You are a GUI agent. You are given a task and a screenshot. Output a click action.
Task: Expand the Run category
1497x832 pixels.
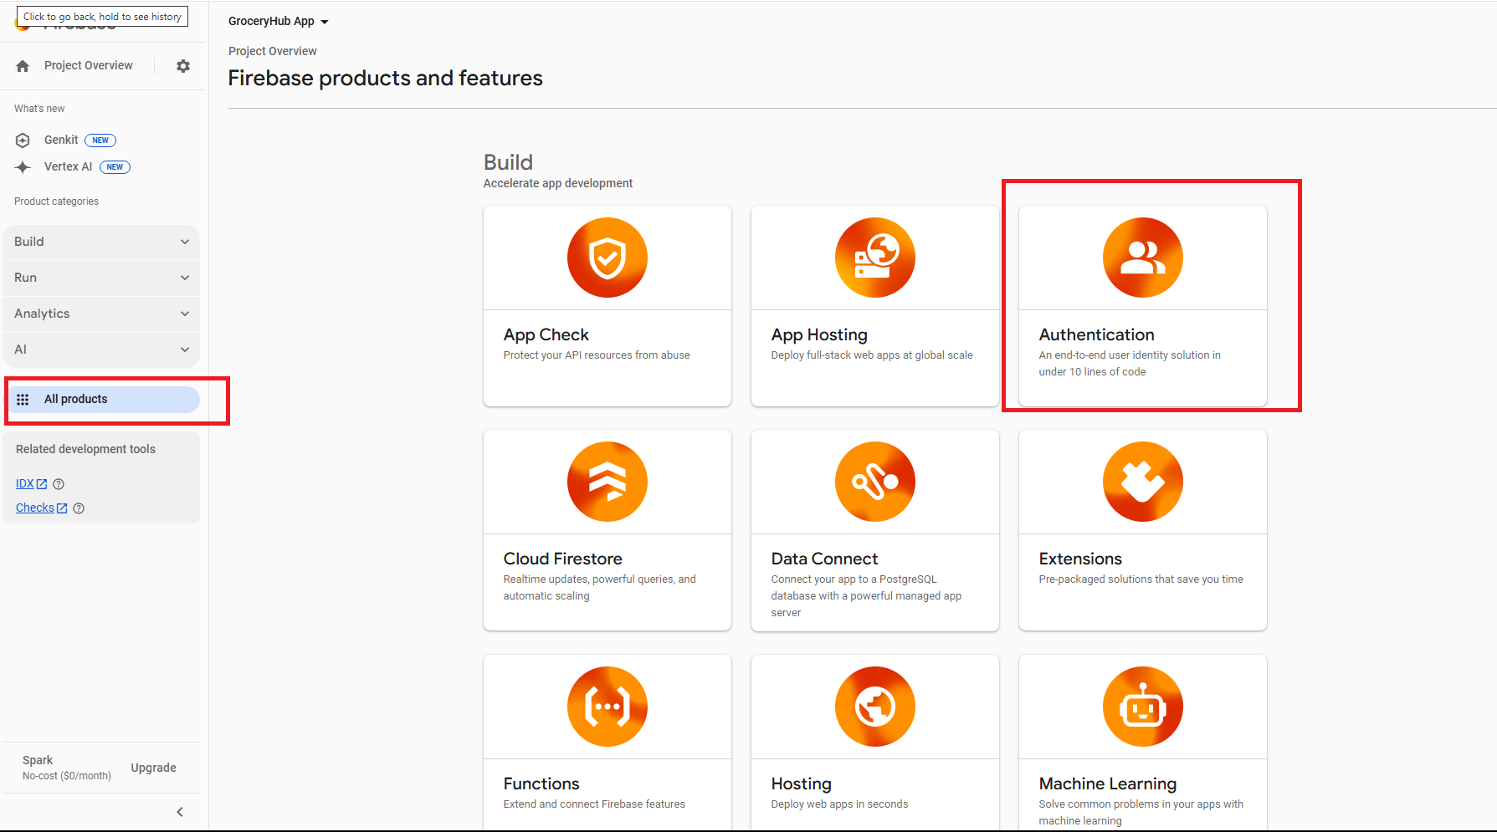tap(101, 278)
